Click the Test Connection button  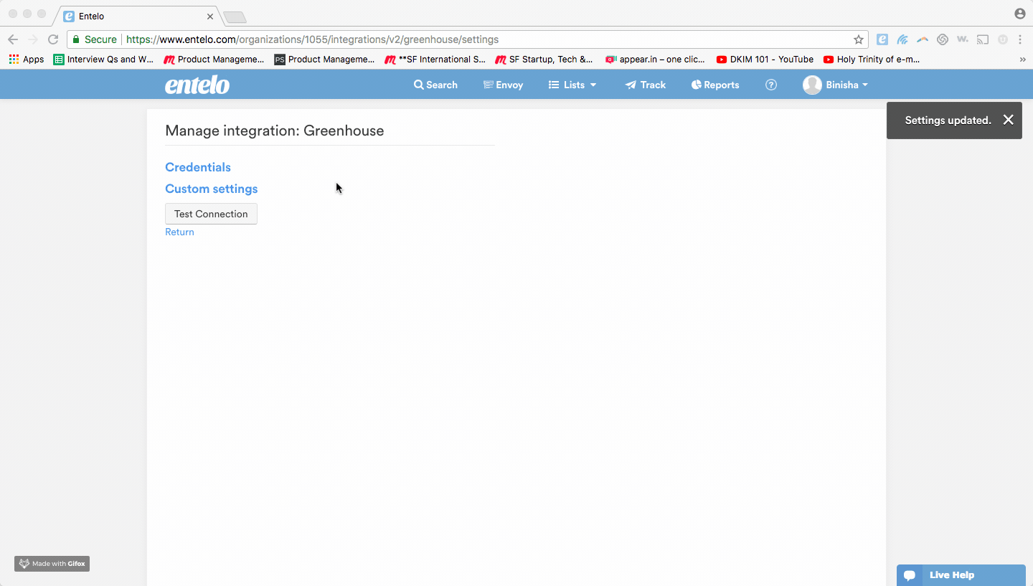click(x=211, y=214)
